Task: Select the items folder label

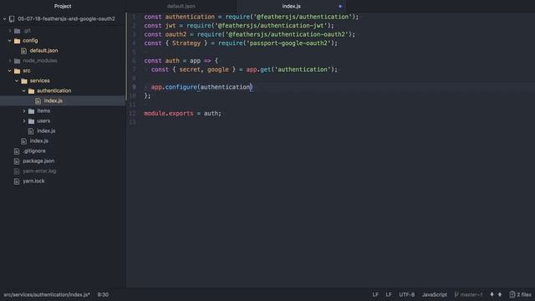Action: (43, 111)
